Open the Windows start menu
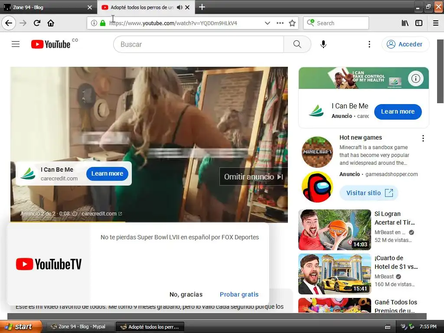444x333 pixels. click(20, 326)
